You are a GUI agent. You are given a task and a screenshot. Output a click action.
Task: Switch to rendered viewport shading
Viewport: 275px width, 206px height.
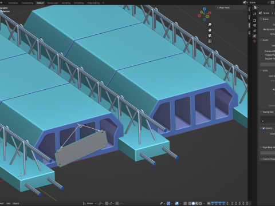tap(201, 204)
